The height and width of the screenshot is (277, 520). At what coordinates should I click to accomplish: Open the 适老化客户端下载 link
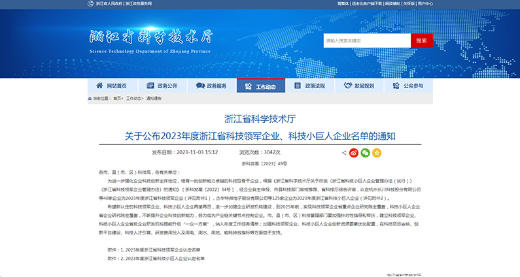point(367,4)
